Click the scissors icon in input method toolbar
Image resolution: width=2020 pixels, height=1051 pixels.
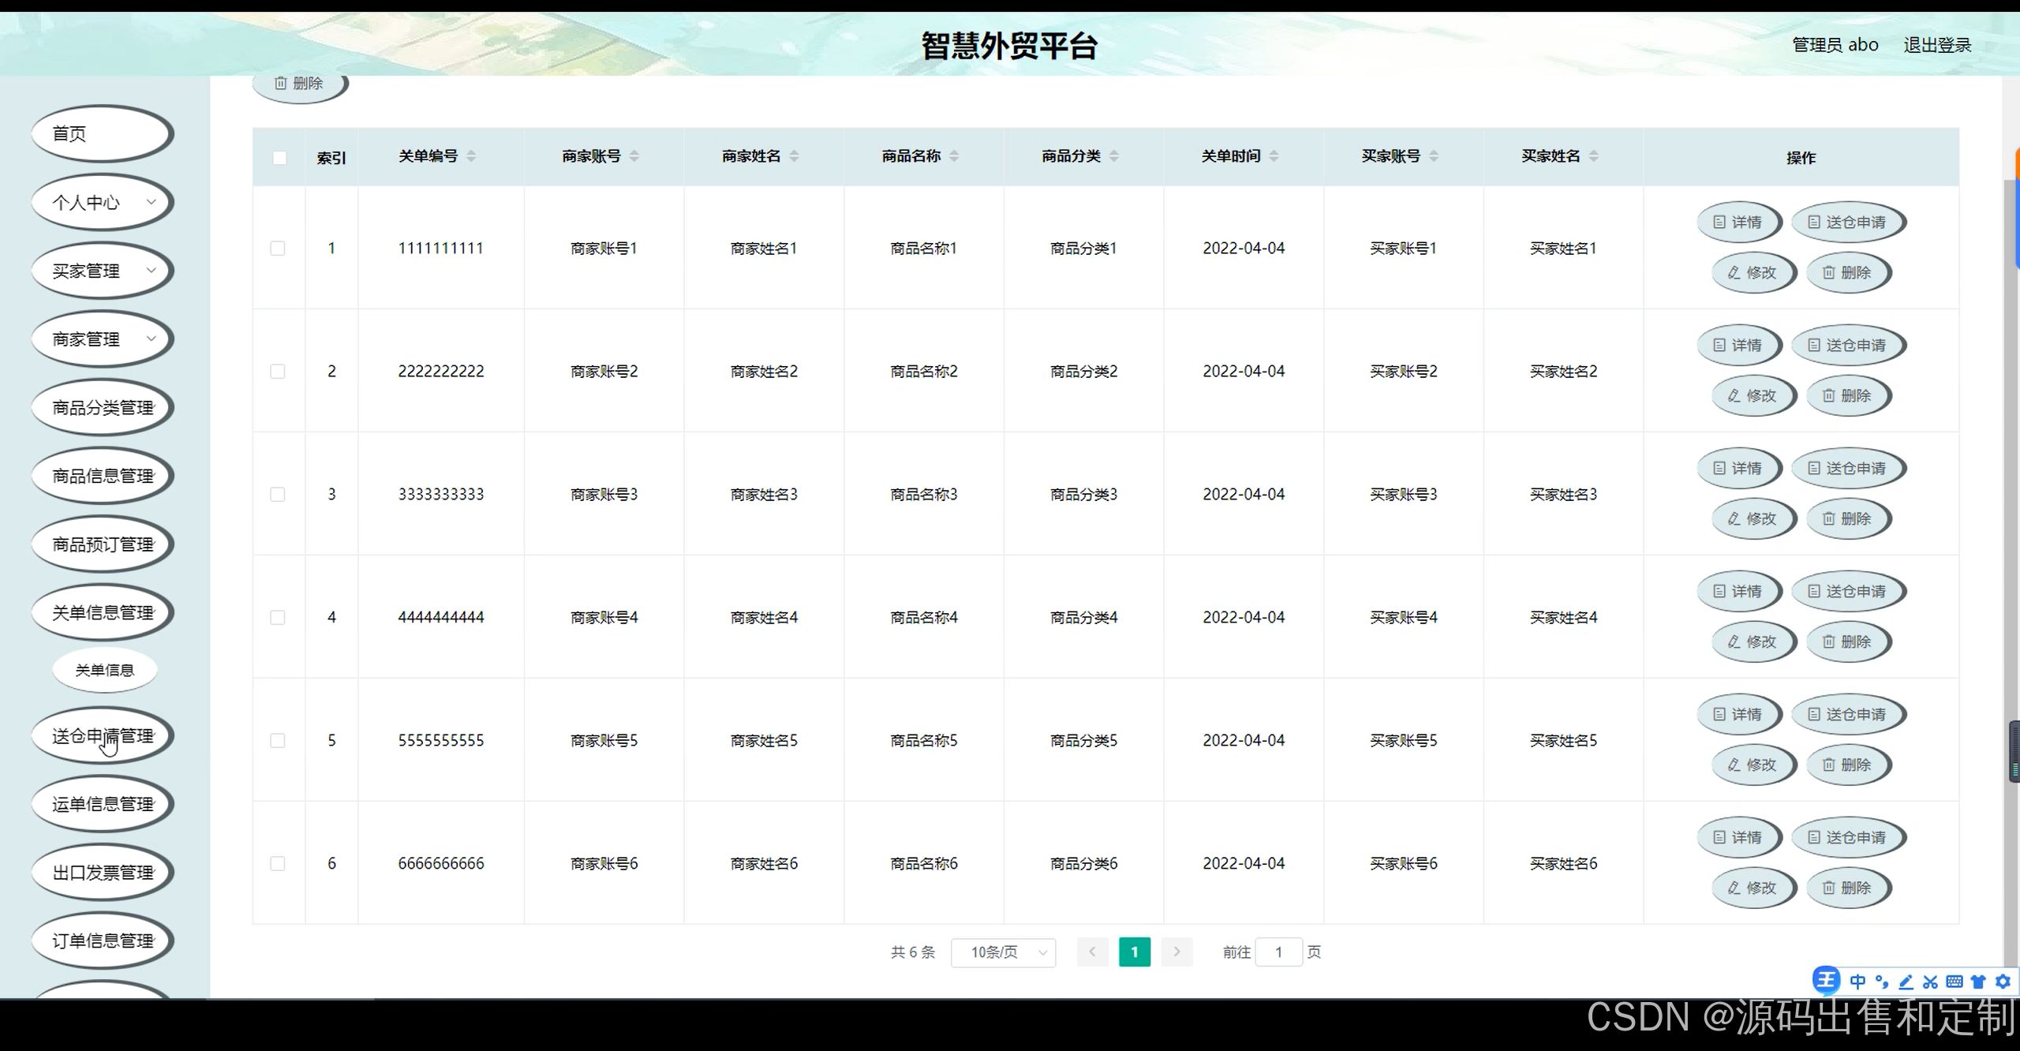point(1930,982)
